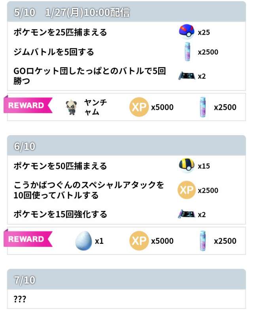
Task: Tap the TM icon in the GOロケット団 task row
Action: [186, 76]
